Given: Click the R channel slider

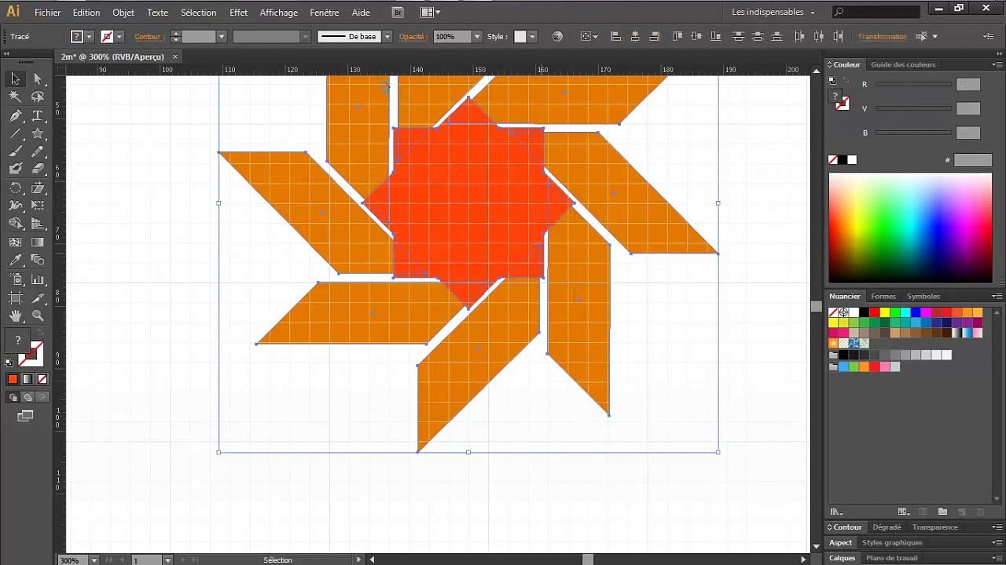Looking at the screenshot, I should point(913,84).
